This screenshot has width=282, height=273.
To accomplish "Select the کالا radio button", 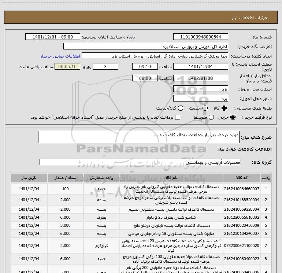I will 224,108.
